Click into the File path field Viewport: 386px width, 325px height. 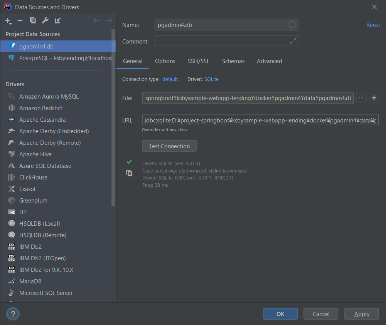(x=248, y=98)
